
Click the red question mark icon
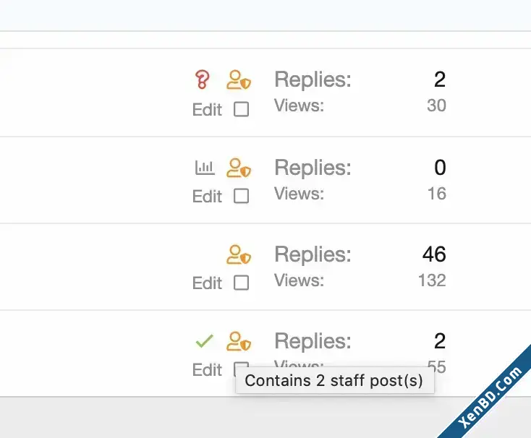[202, 80]
